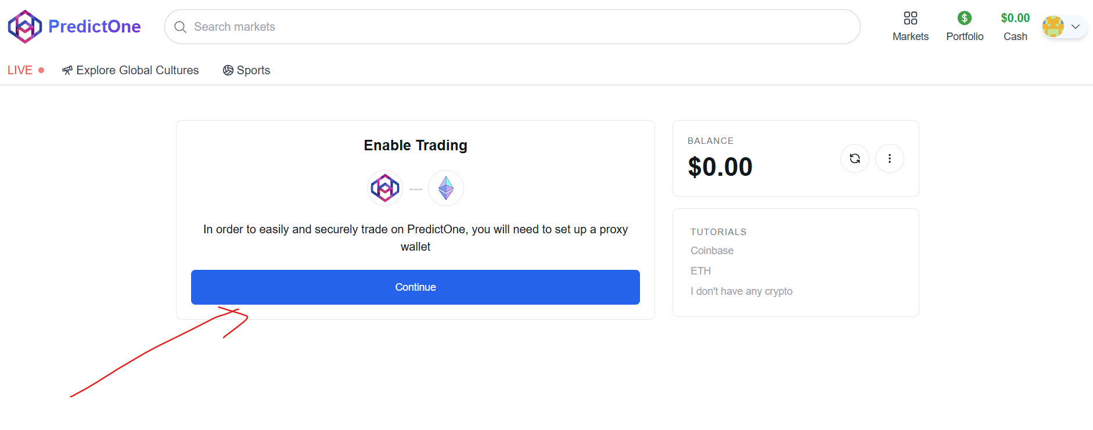The height and width of the screenshot is (430, 1093).
Task: Click the user profile avatar
Action: 1052,27
